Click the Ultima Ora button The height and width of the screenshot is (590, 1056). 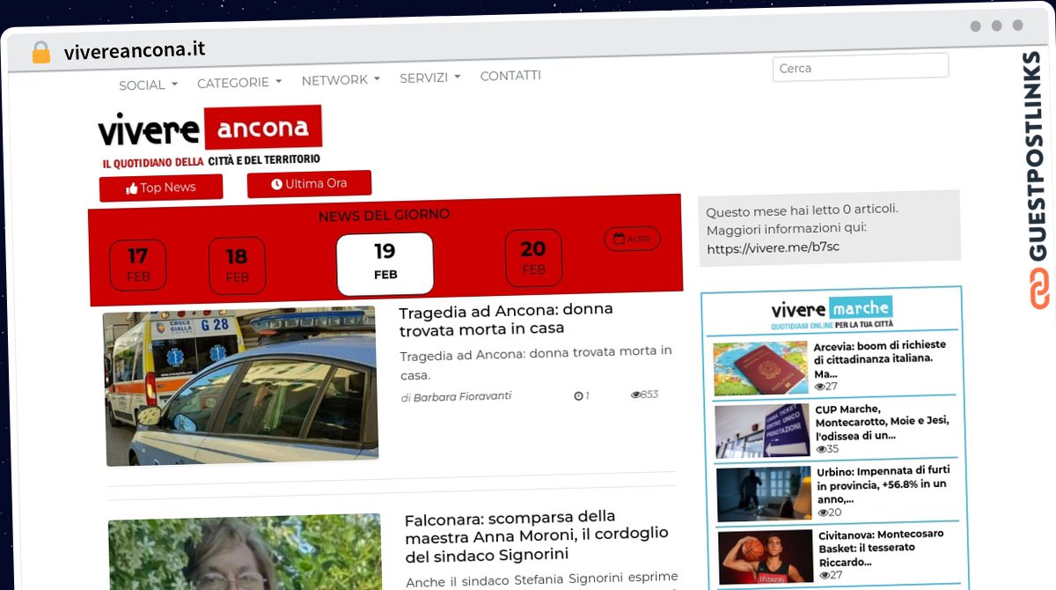(x=309, y=184)
